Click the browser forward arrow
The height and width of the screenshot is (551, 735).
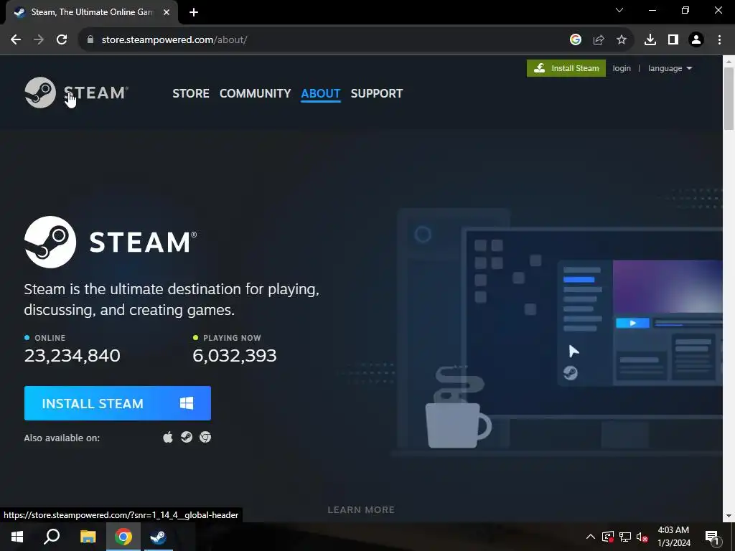[x=39, y=39]
